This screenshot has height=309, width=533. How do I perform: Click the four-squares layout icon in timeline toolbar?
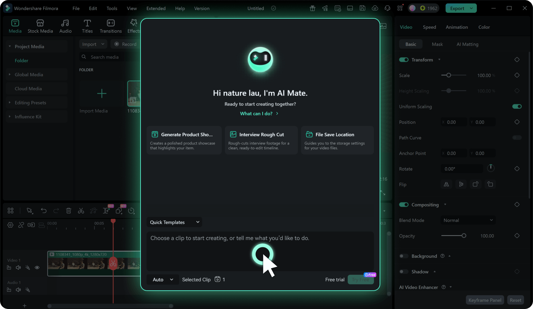(10, 211)
